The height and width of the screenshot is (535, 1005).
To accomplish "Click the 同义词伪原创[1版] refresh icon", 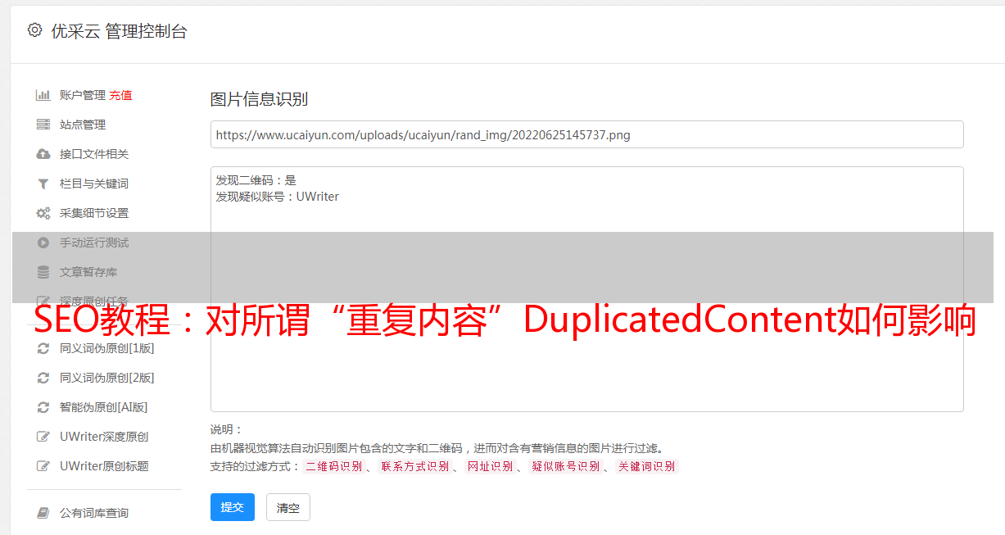I will 43,348.
